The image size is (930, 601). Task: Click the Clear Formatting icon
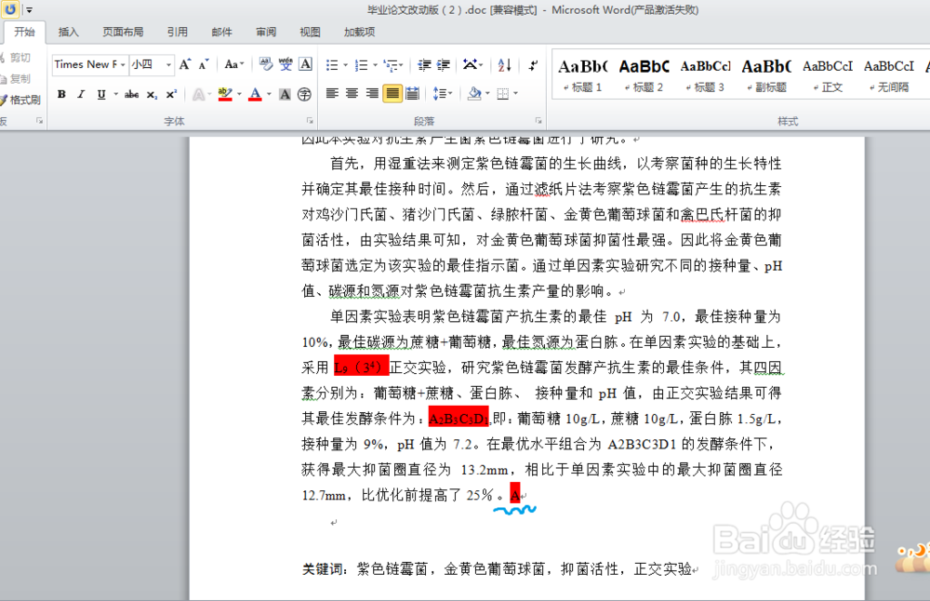click(264, 65)
